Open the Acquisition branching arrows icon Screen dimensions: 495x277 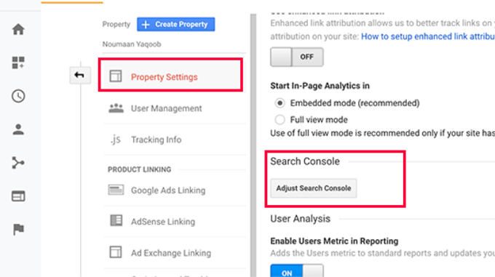pos(18,163)
